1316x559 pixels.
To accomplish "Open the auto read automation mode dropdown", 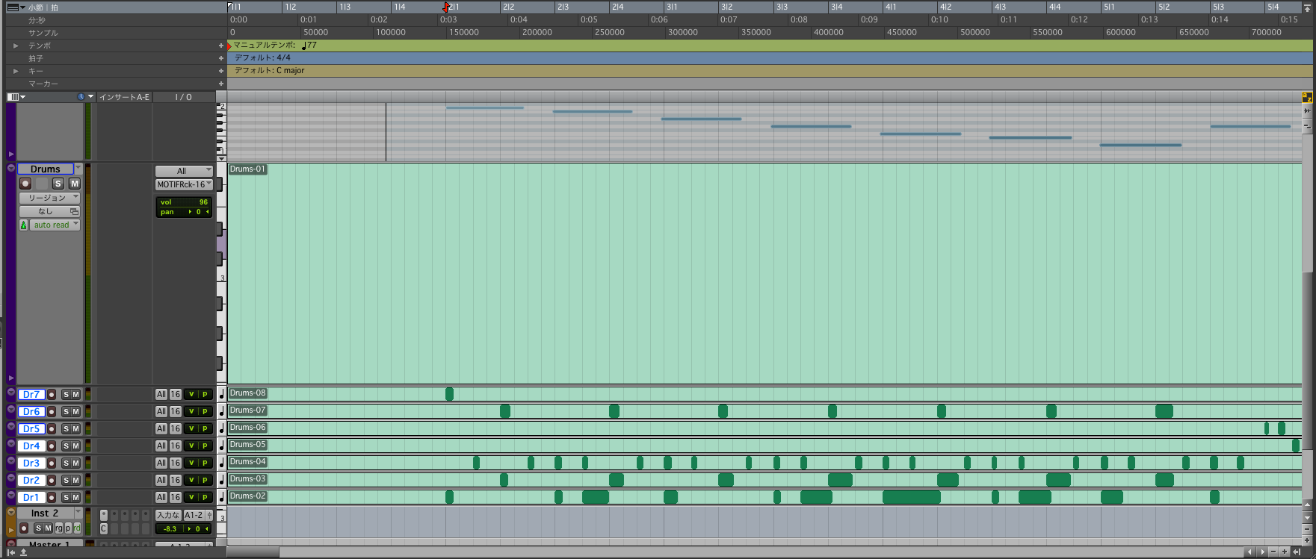I will (55, 225).
